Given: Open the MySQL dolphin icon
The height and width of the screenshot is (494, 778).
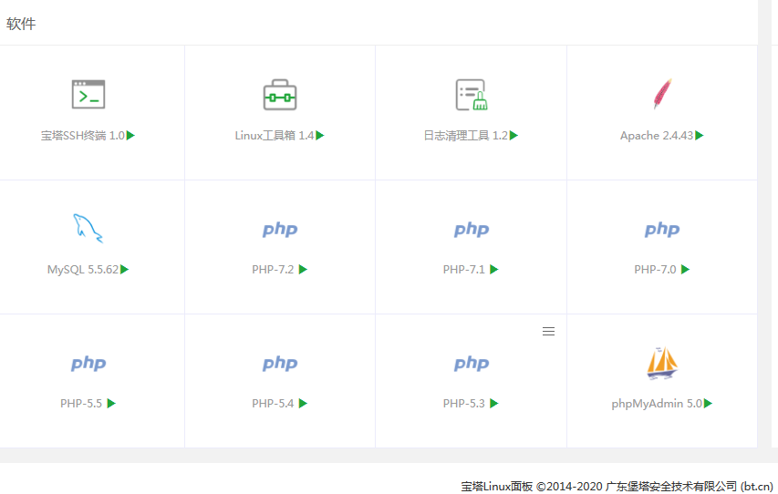Looking at the screenshot, I should click(x=88, y=228).
